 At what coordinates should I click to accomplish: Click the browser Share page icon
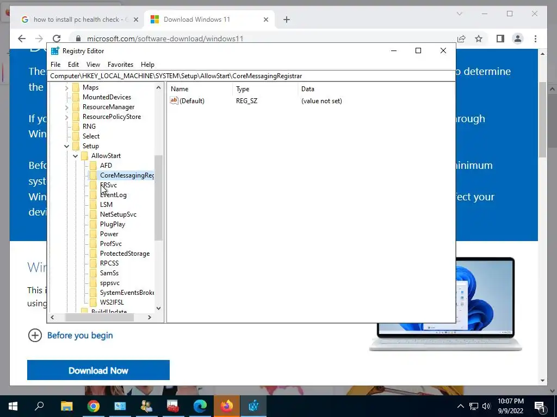[x=461, y=39]
